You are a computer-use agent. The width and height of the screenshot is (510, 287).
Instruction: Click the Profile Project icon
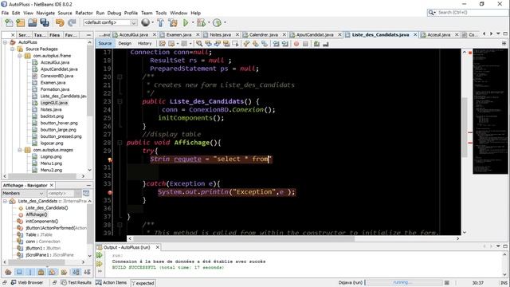(x=217, y=23)
